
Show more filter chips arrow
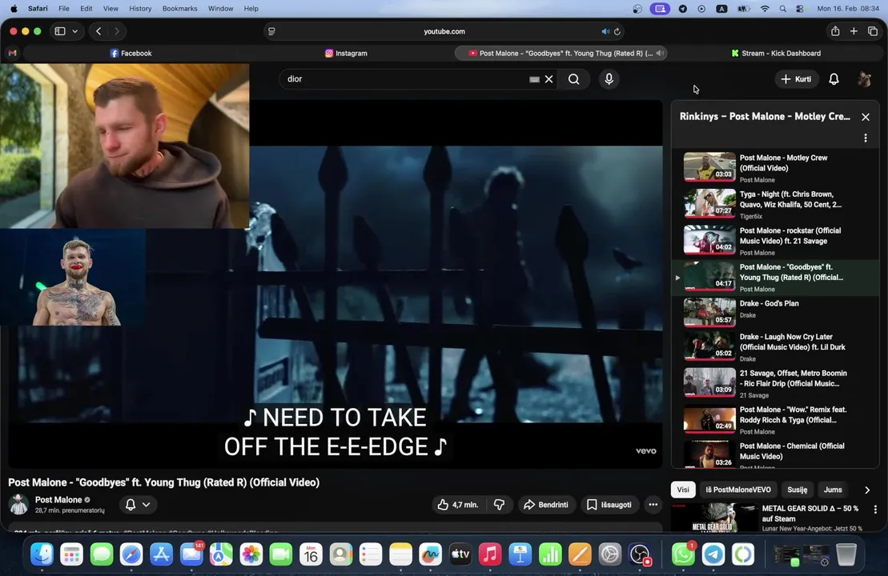(867, 490)
